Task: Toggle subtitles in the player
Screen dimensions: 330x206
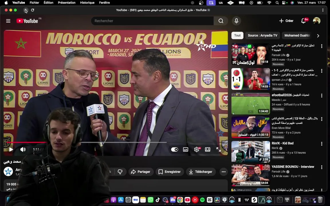Action: point(186,149)
